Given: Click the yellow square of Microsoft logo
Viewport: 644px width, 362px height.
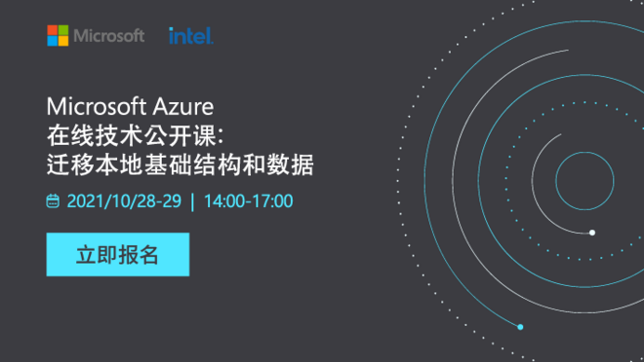Looking at the screenshot, I should point(63,41).
